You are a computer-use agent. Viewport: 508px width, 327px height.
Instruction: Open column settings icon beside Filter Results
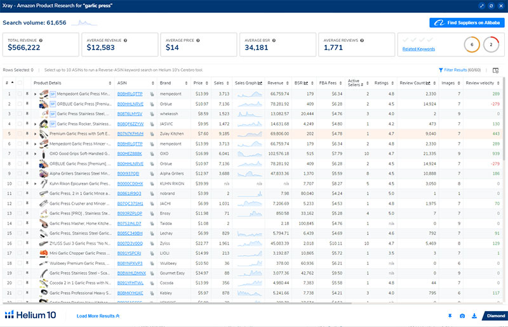pyautogui.click(x=495, y=70)
